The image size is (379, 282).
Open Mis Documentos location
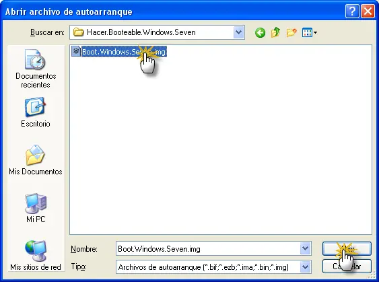36,160
